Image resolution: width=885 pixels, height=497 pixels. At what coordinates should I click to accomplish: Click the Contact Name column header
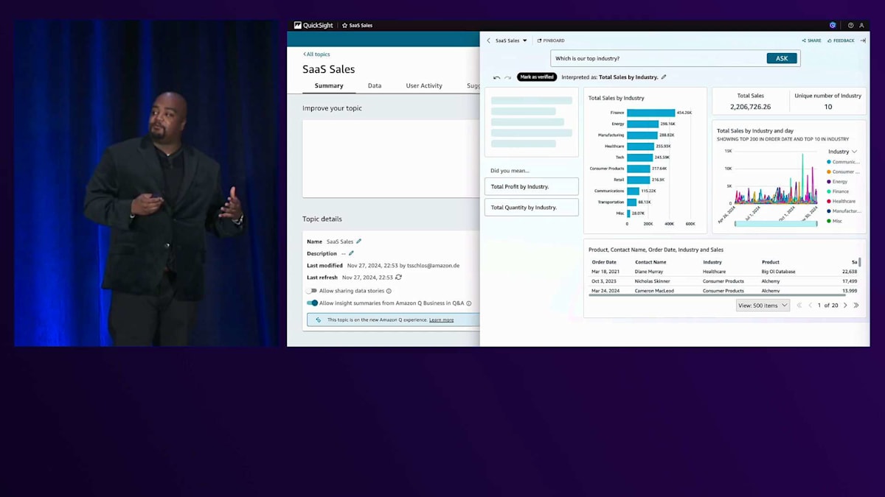pos(650,262)
